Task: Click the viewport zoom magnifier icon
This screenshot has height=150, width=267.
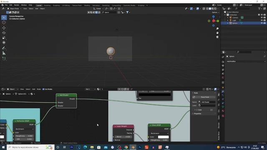Action: click(217, 29)
